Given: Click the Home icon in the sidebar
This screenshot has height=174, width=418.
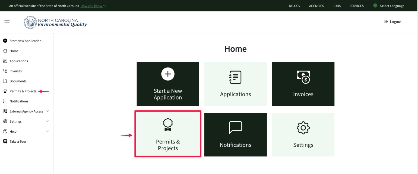Looking at the screenshot, I should [5, 51].
